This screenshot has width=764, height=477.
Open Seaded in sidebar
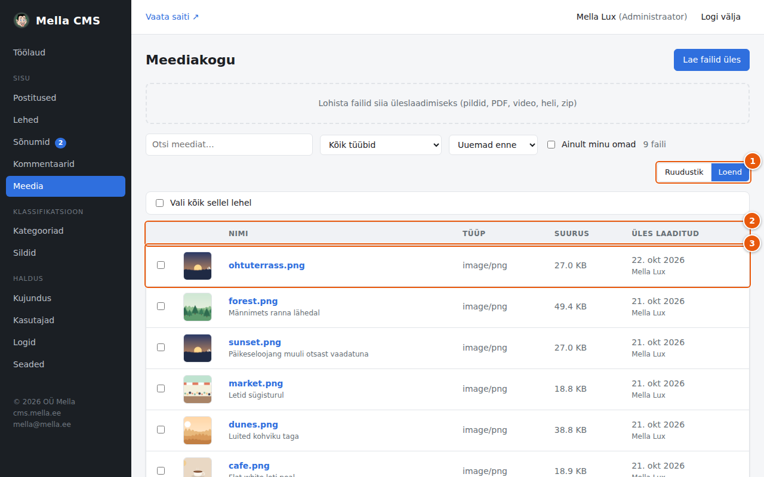(66, 364)
